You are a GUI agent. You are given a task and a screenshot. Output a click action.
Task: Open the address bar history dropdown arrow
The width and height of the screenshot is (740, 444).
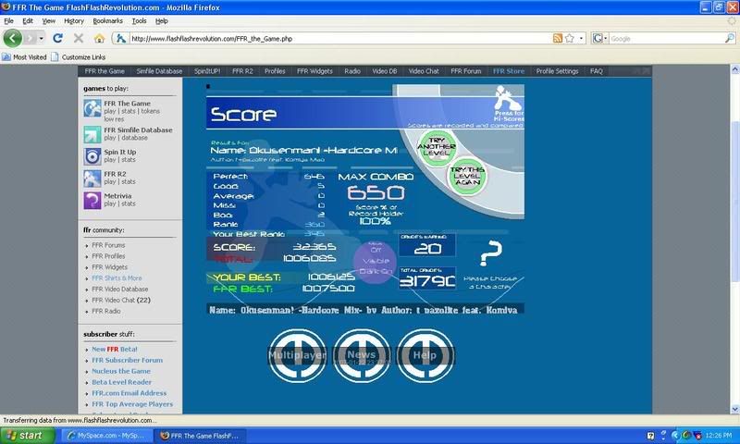(581, 39)
